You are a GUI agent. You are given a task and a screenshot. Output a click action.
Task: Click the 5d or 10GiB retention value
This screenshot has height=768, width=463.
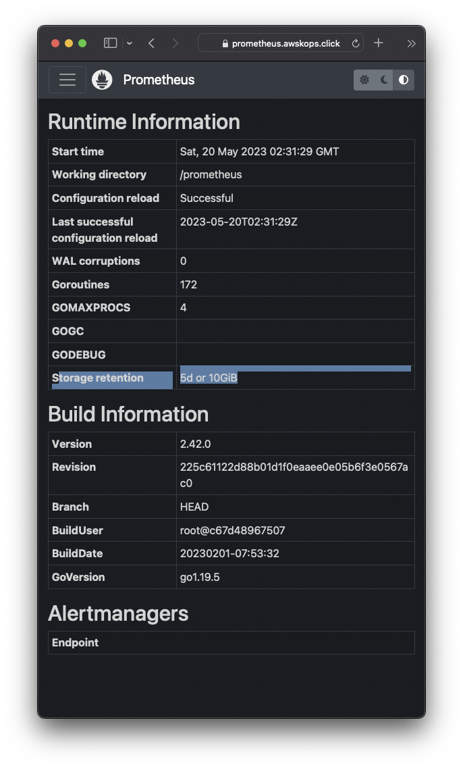click(x=209, y=378)
